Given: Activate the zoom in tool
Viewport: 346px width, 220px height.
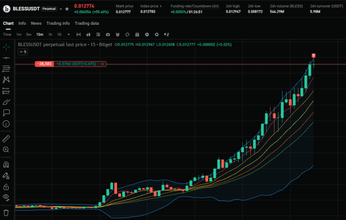Looking at the screenshot, I should coord(6,150).
